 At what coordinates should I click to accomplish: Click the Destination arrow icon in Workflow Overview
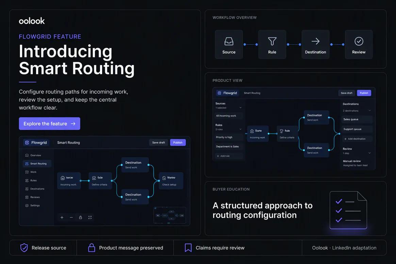[315, 41]
